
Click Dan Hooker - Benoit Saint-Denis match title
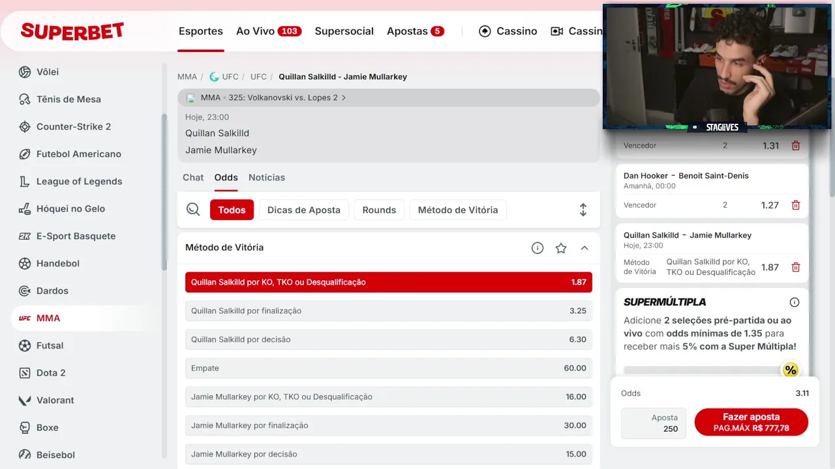(686, 176)
